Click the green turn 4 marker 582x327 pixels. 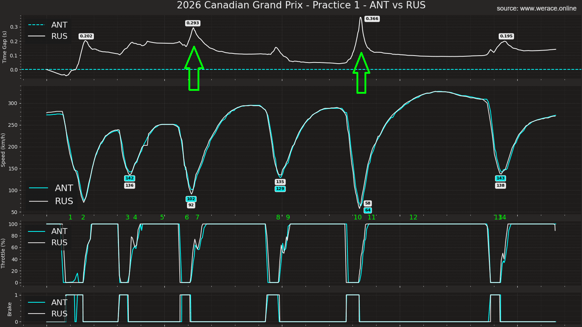coord(135,217)
